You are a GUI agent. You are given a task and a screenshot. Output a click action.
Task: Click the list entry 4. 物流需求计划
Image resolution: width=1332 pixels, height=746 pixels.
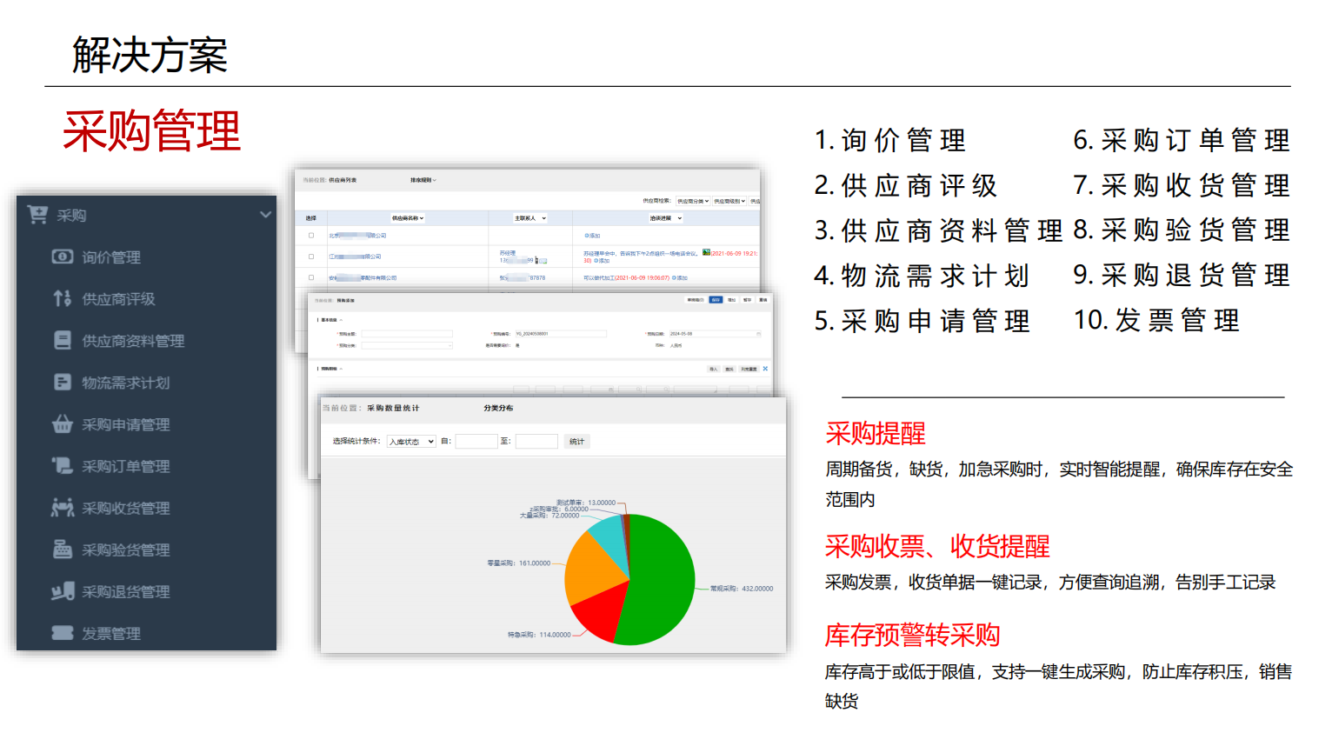point(922,276)
